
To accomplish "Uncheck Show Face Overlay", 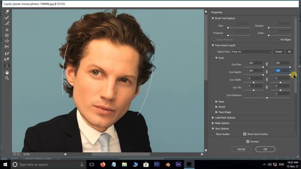I will [245, 134].
